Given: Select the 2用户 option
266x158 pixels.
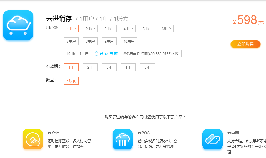Looking at the screenshot, I should [90, 29].
